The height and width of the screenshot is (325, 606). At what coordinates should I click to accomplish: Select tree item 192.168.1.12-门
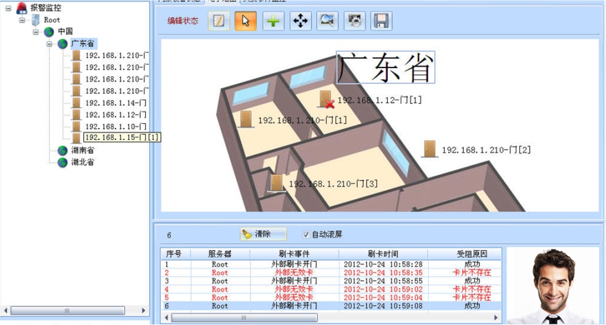coord(116,115)
